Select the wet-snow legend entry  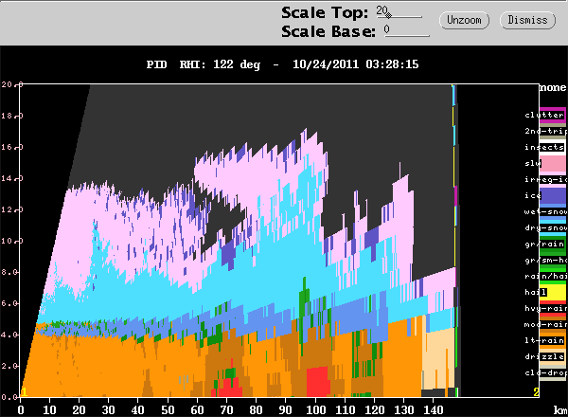click(544, 211)
